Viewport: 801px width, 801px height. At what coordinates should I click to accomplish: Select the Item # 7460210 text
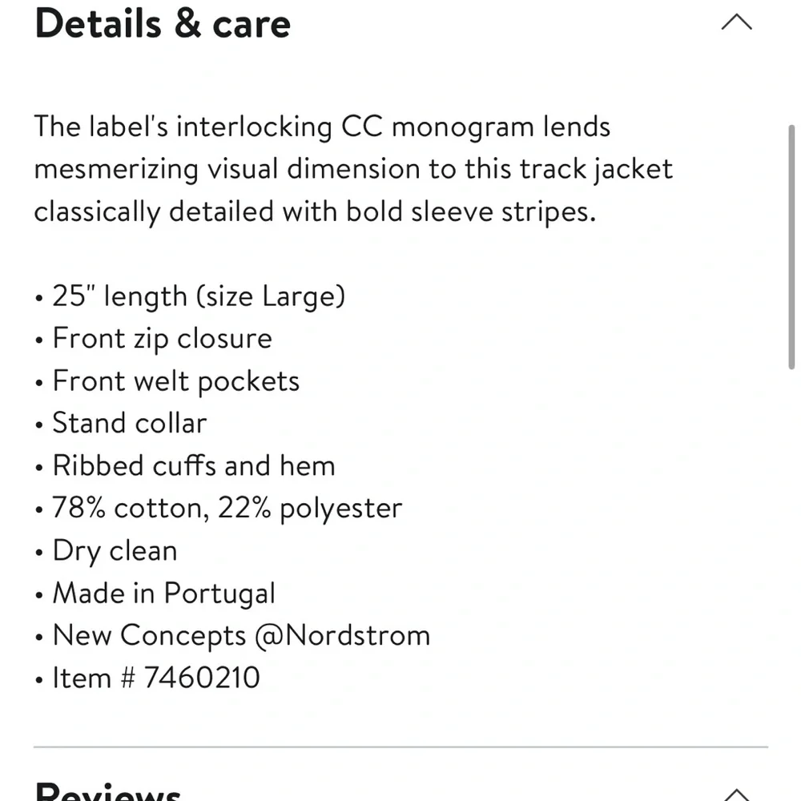click(x=156, y=678)
